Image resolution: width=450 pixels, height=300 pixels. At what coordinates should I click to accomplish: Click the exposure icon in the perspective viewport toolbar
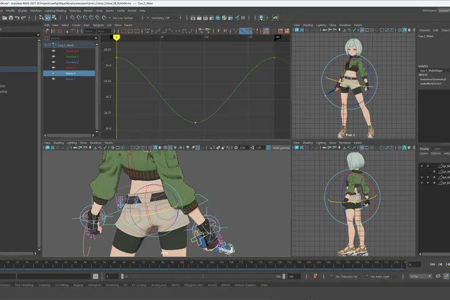pyautogui.click(x=236, y=147)
